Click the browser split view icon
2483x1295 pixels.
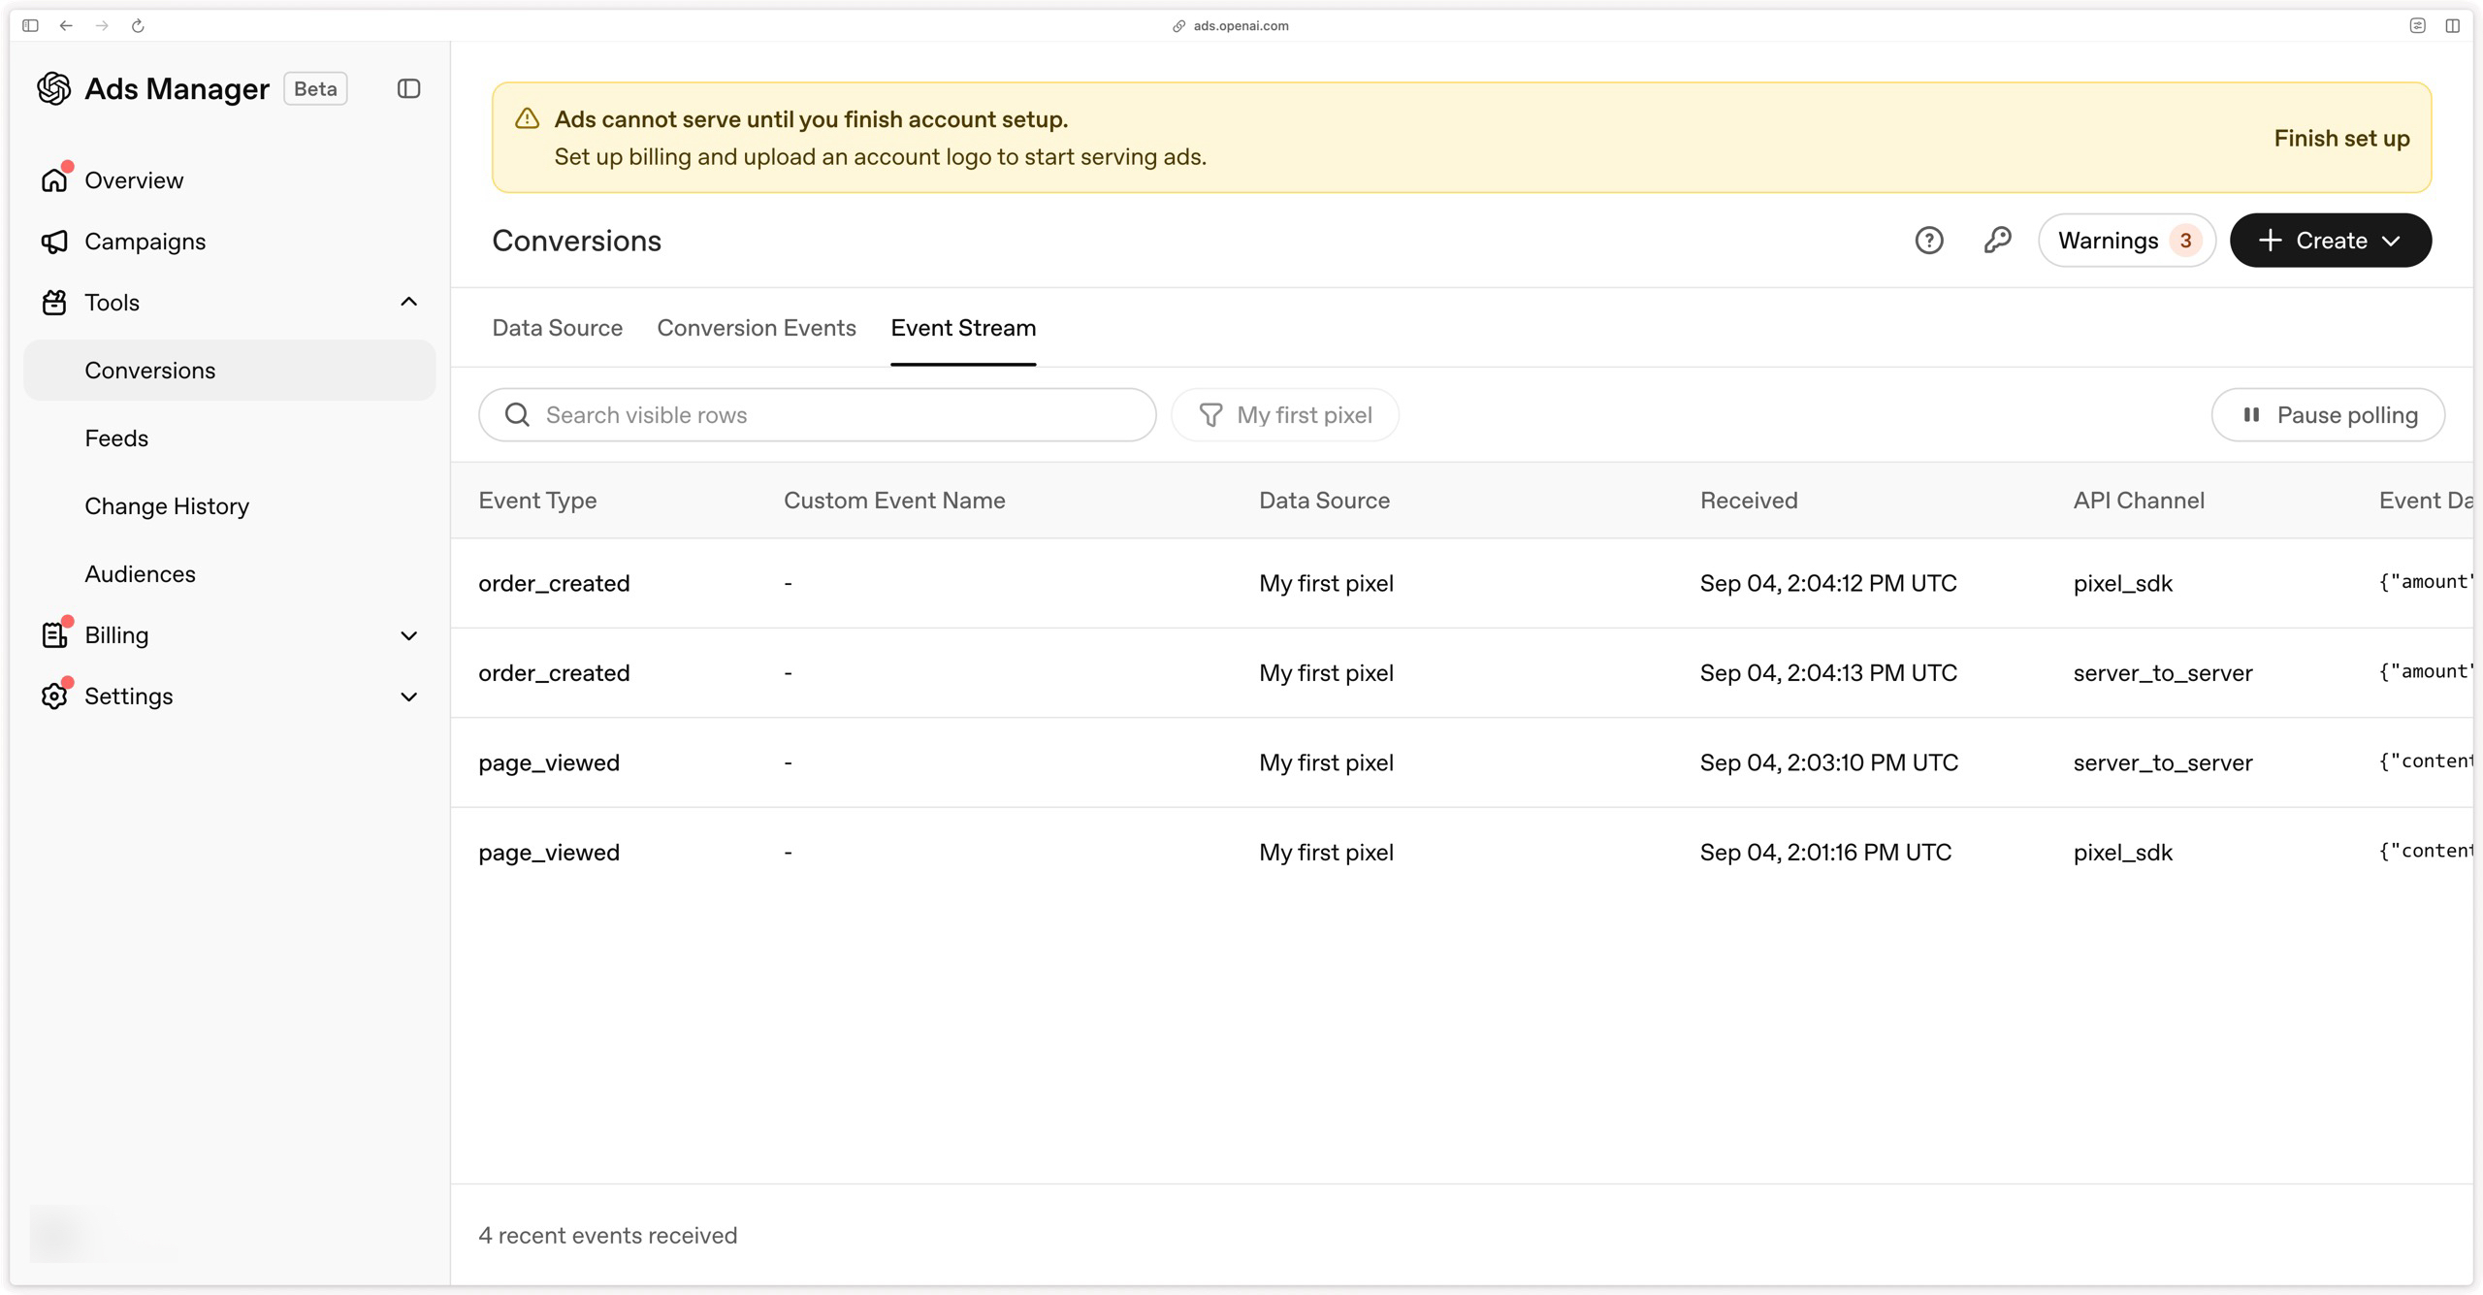(x=2452, y=26)
